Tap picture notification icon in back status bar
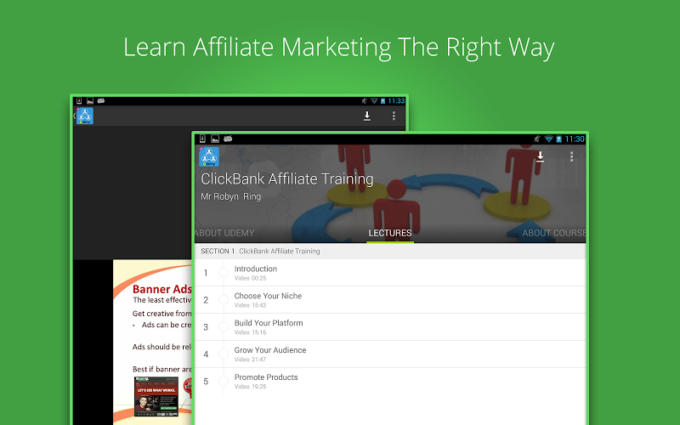 coord(90,100)
